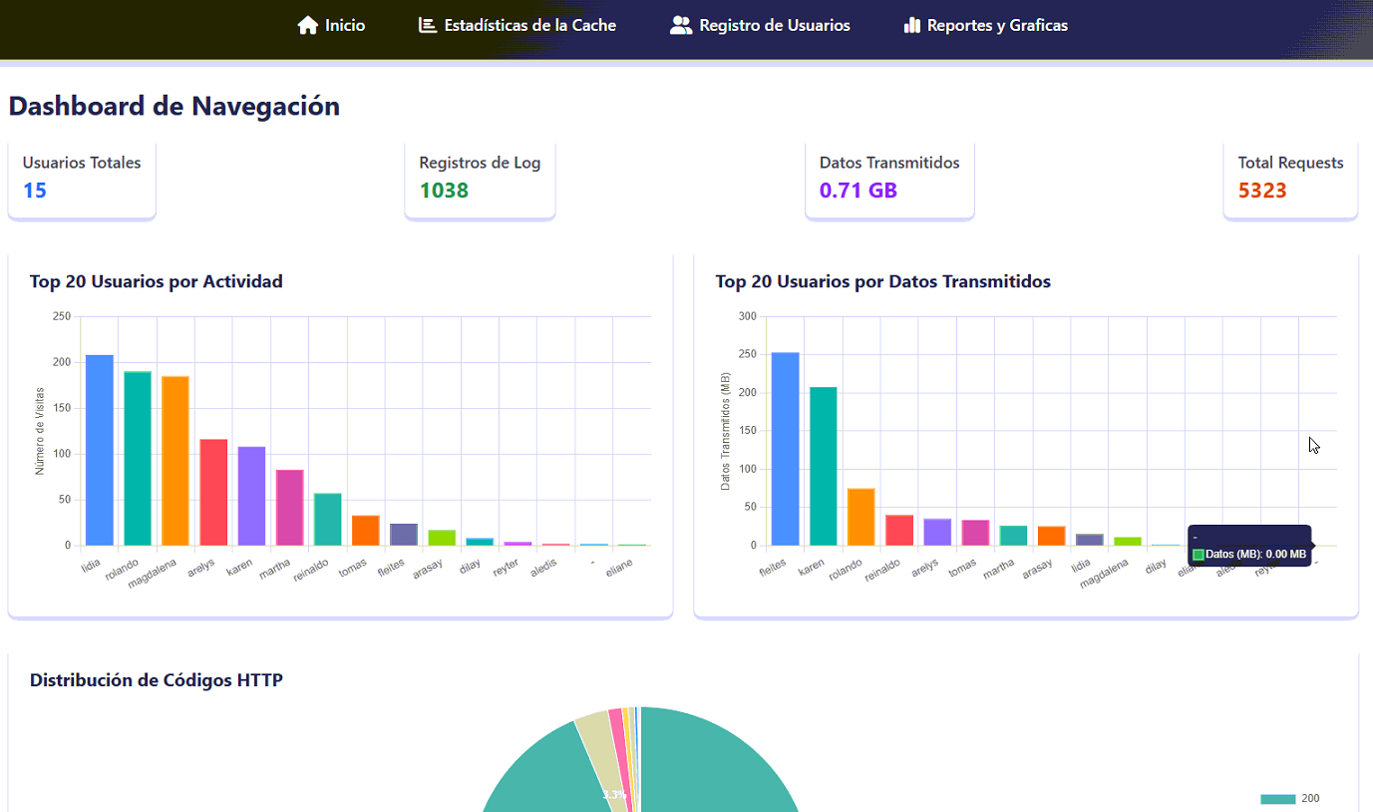Click the tomas bar in Datos Transmitidos chart

[975, 533]
